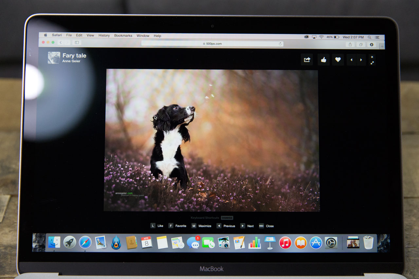This screenshot has height=279, width=419.
Task: Open Maps from the Dock
Action: click(177, 242)
